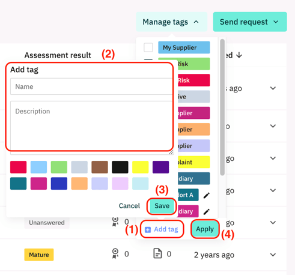Screen dimensions: 295x275
Task: Check the My Supplier tag checkbox
Action: coord(148,47)
